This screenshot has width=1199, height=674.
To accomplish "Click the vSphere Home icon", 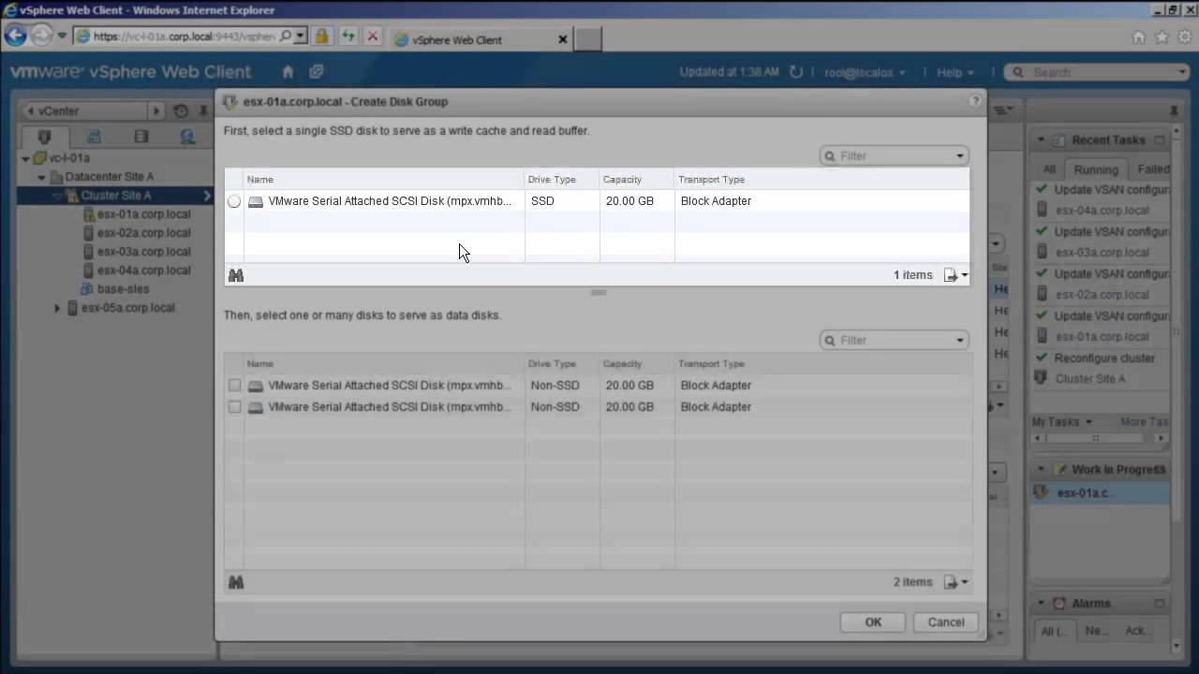I will (x=288, y=72).
